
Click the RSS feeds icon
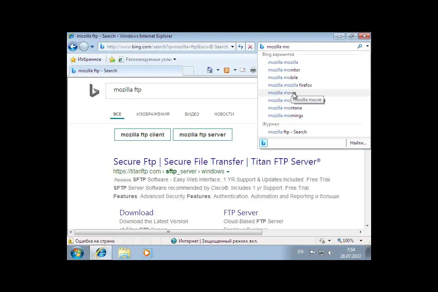[227, 70]
